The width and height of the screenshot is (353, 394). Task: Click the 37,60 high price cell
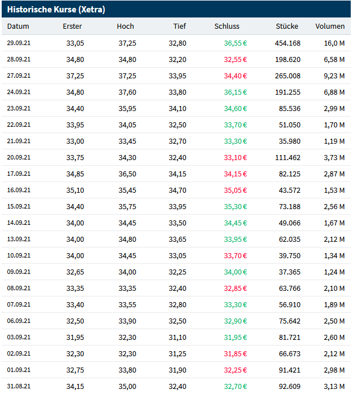[x=127, y=92]
